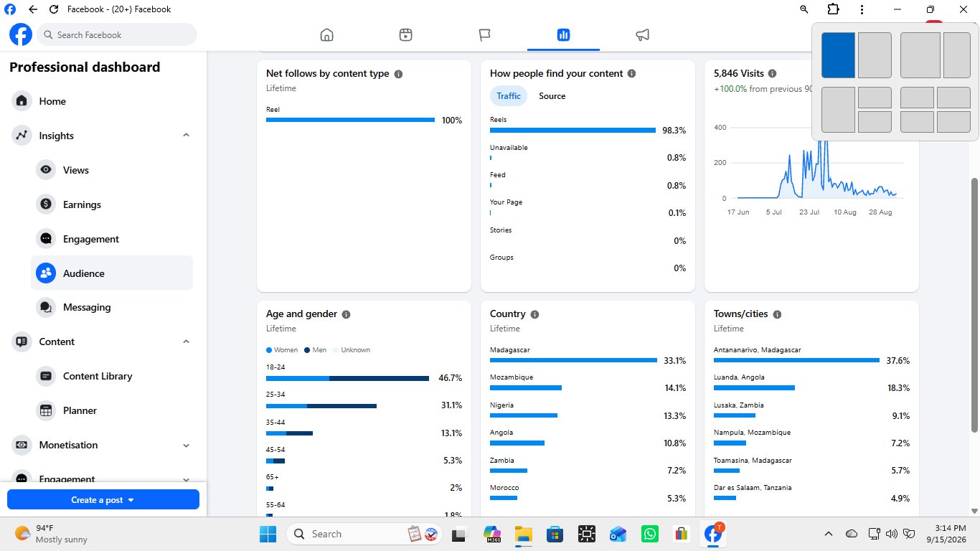Screen dimensions: 980x551
Task: Open the extensions puzzle icon
Action: [833, 9]
